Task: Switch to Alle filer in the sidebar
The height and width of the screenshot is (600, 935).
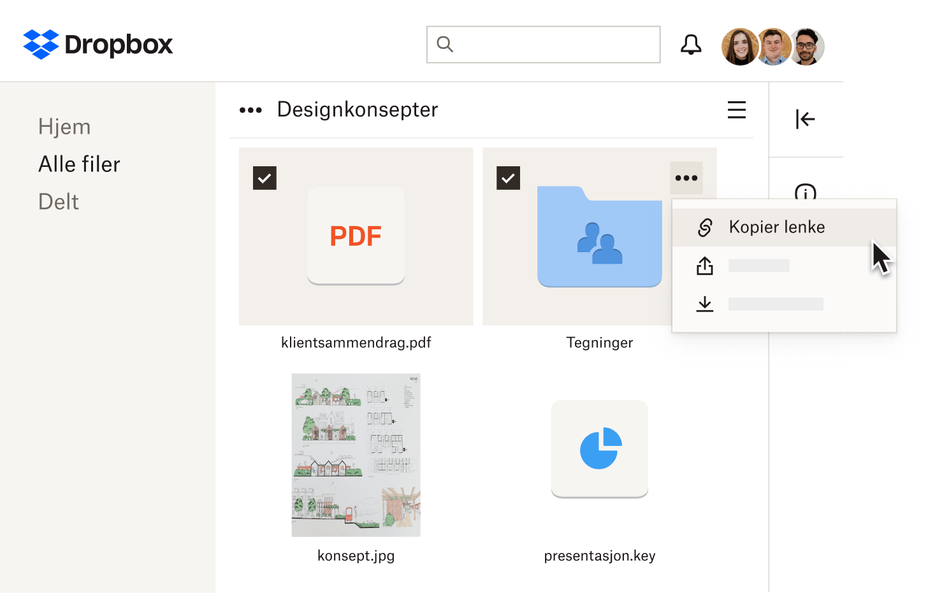Action: coord(79,164)
